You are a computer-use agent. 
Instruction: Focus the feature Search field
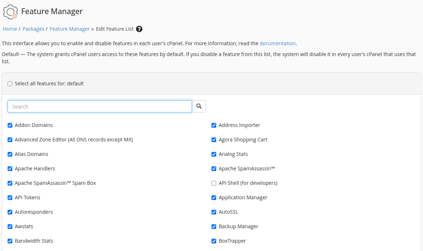click(x=100, y=106)
